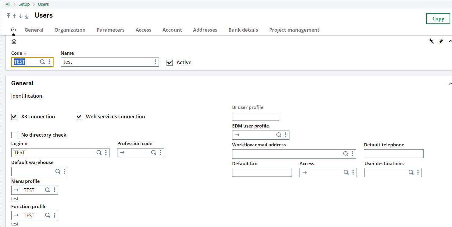Click inside the Default fax field
Image resolution: width=452 pixels, height=227 pixels.
(x=262, y=172)
